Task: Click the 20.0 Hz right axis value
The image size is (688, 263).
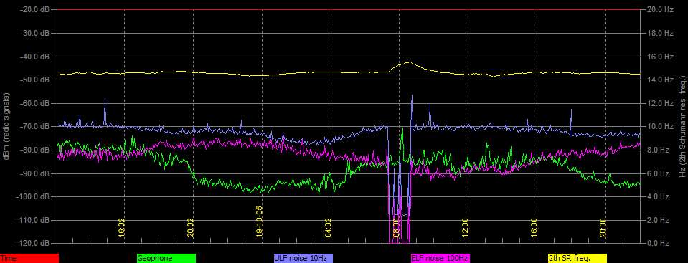Action: [x=661, y=9]
